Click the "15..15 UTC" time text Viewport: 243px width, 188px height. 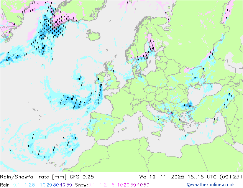(x=202, y=177)
